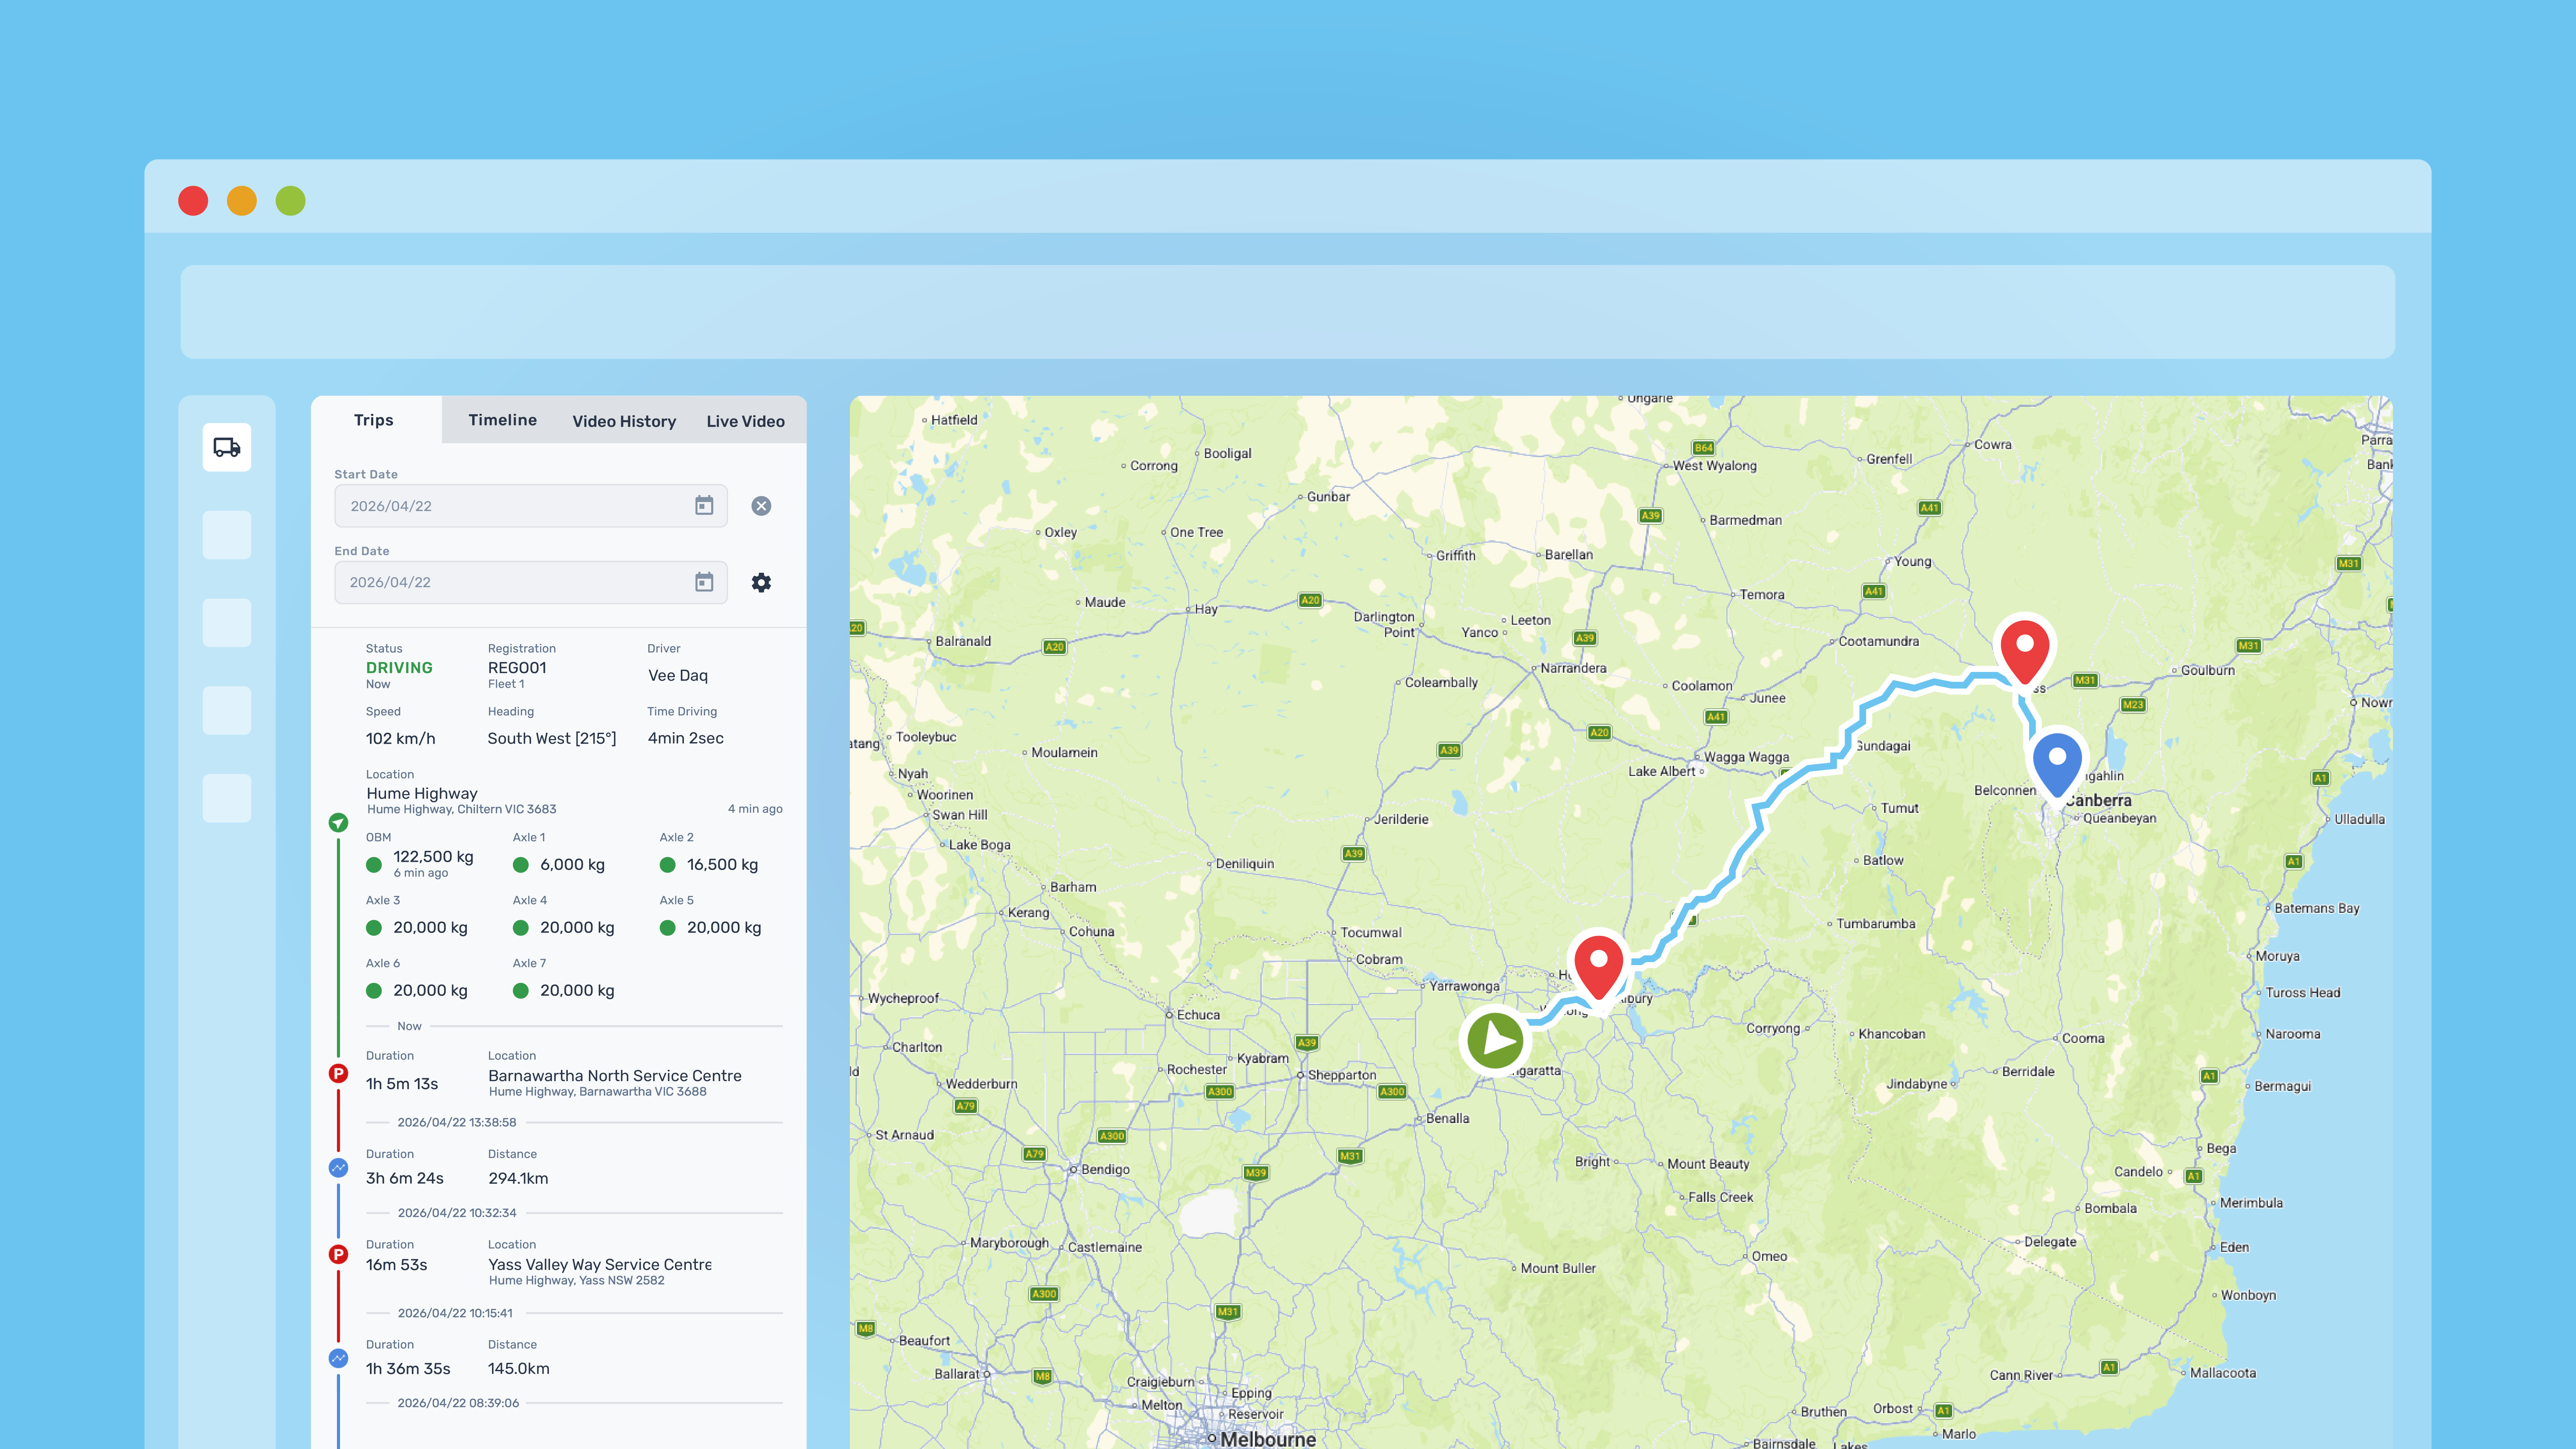Open the End Date calendar picker
The image size is (2576, 1449).
[704, 582]
